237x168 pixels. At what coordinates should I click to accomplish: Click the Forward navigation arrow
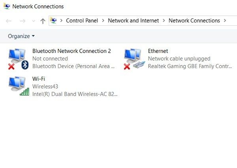pos(23,21)
